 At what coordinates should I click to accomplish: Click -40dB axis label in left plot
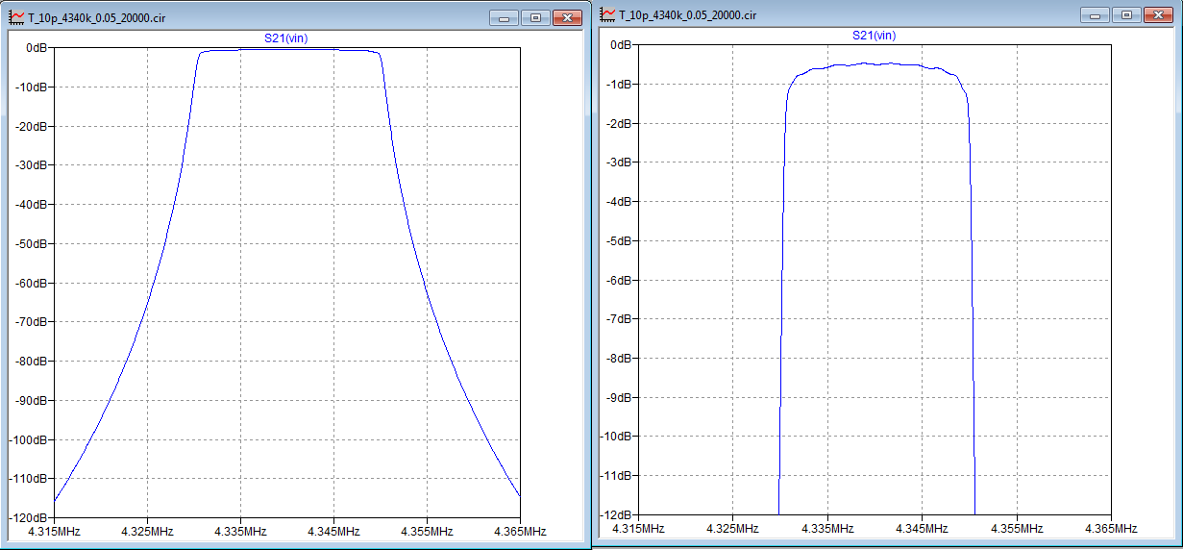pos(32,205)
